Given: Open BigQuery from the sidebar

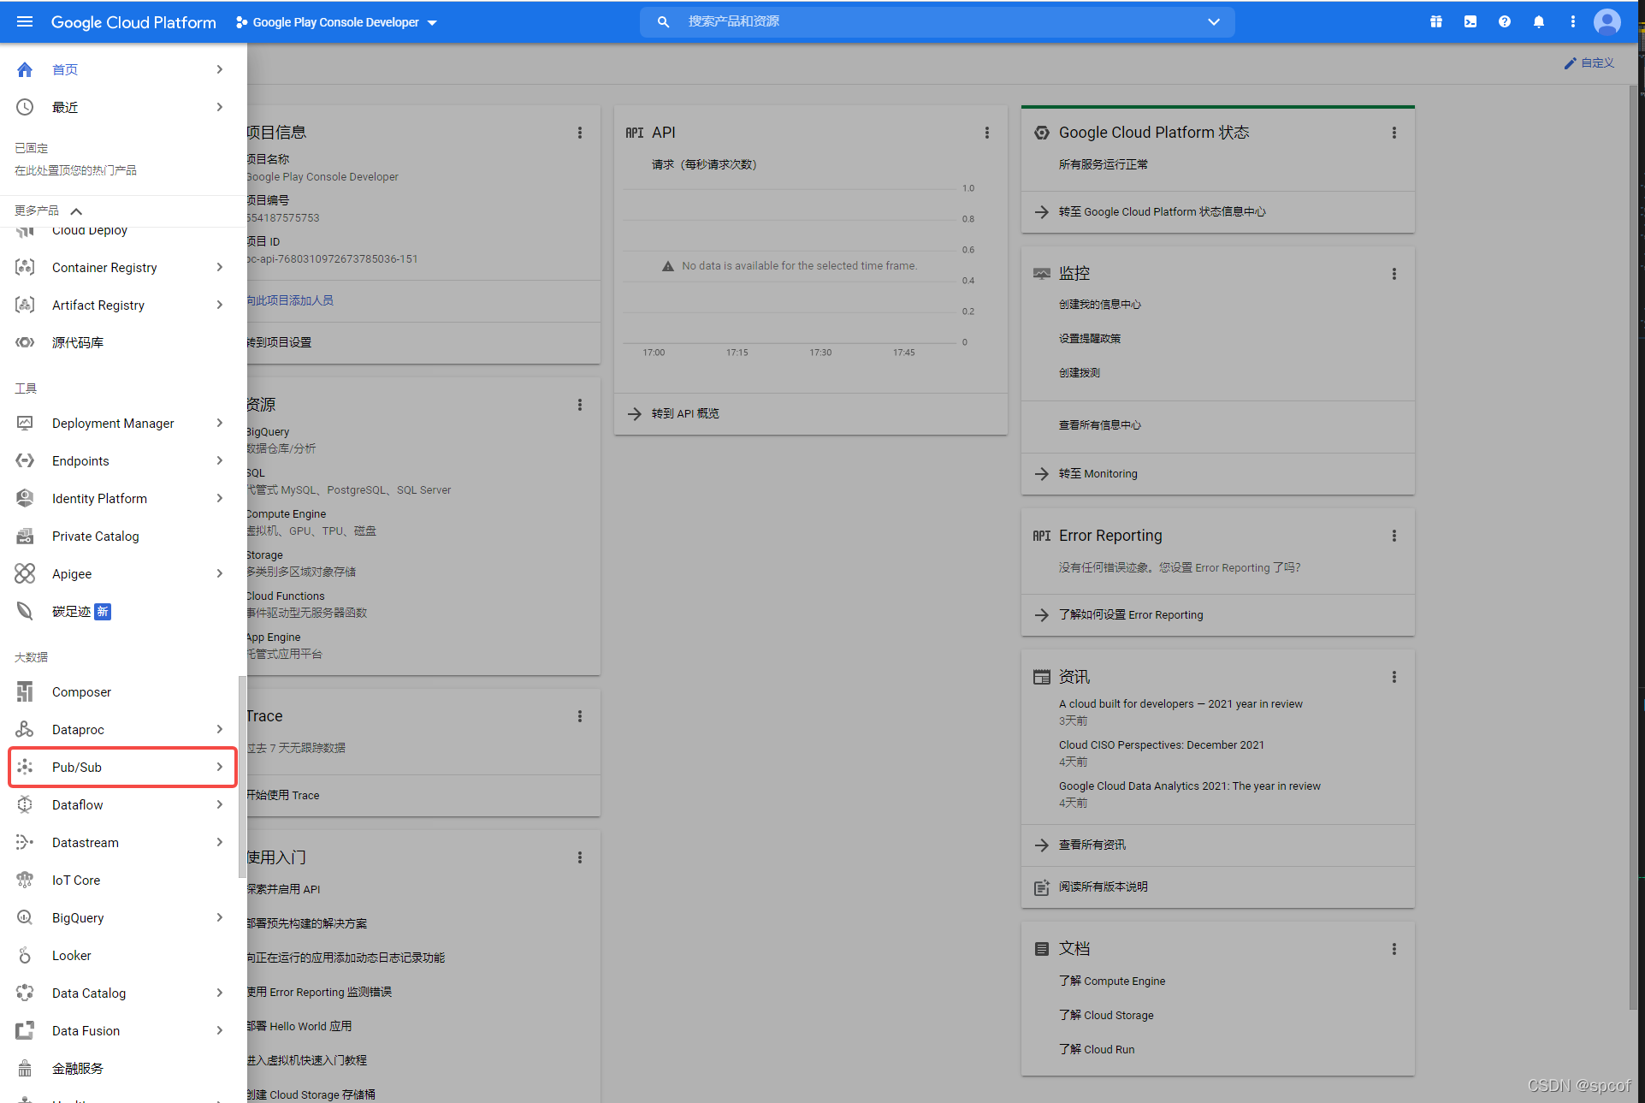Looking at the screenshot, I should point(78,917).
